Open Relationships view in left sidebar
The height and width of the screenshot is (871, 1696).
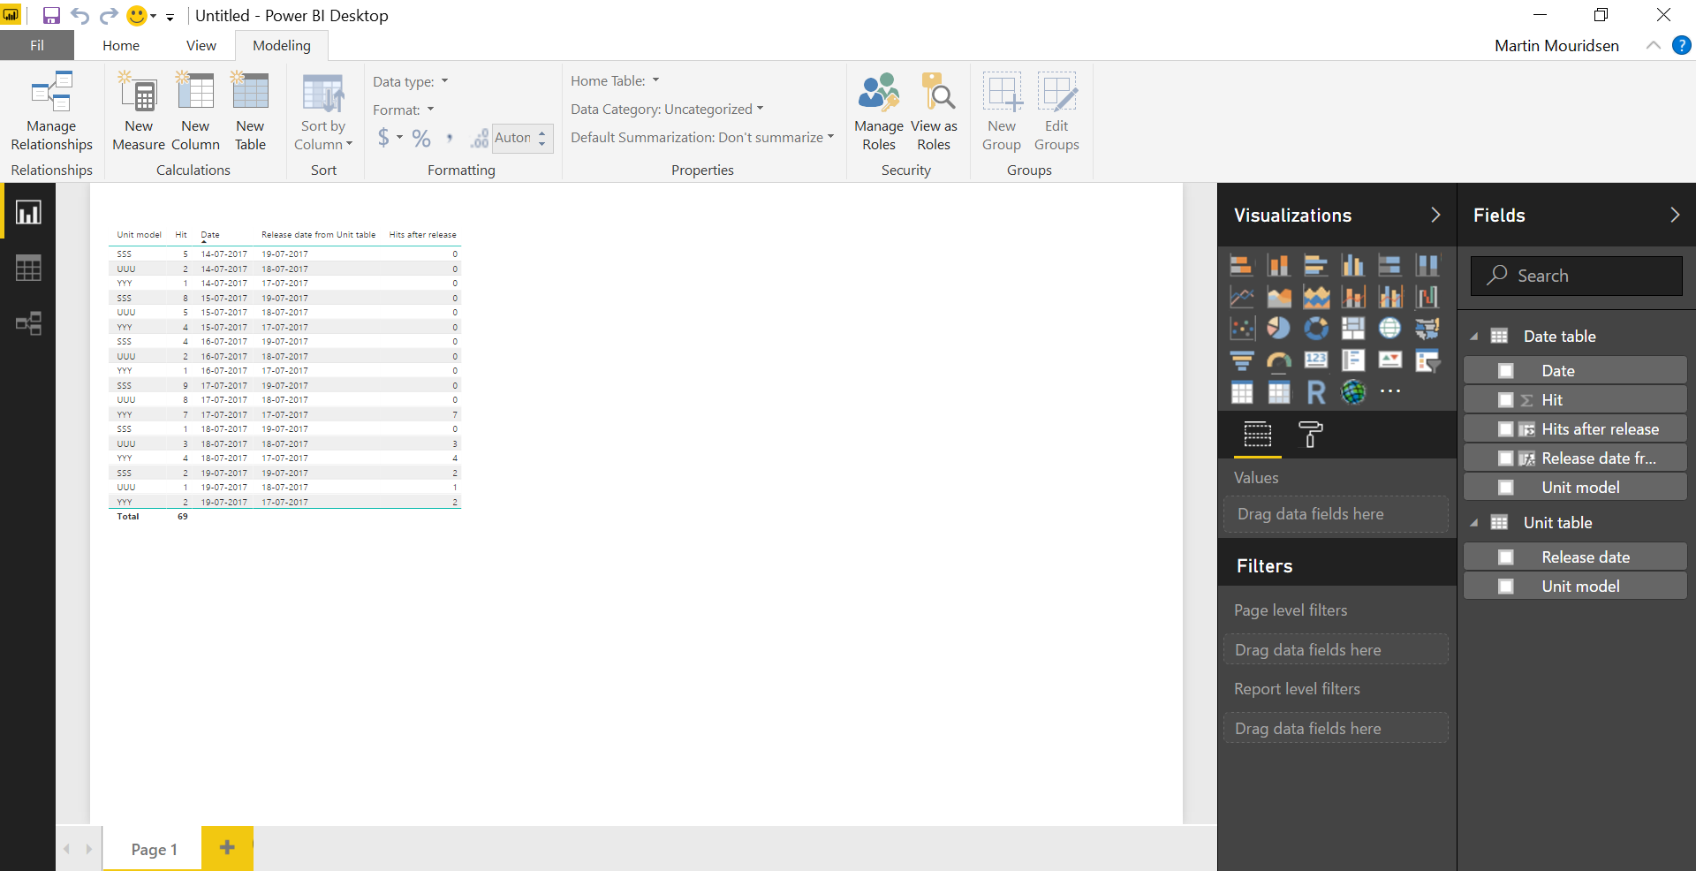(x=28, y=323)
